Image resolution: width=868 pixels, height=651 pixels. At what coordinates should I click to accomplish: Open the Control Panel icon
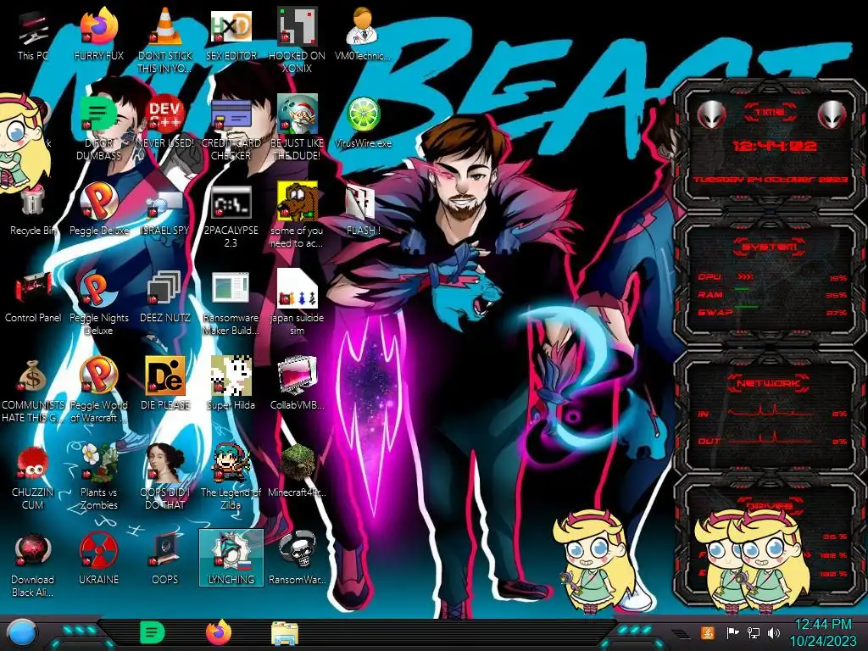click(33, 288)
